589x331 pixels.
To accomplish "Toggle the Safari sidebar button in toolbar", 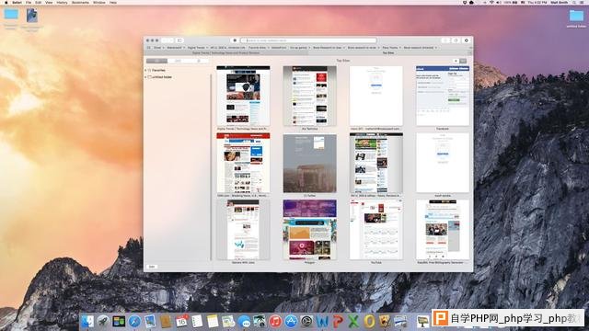I will click(x=179, y=40).
